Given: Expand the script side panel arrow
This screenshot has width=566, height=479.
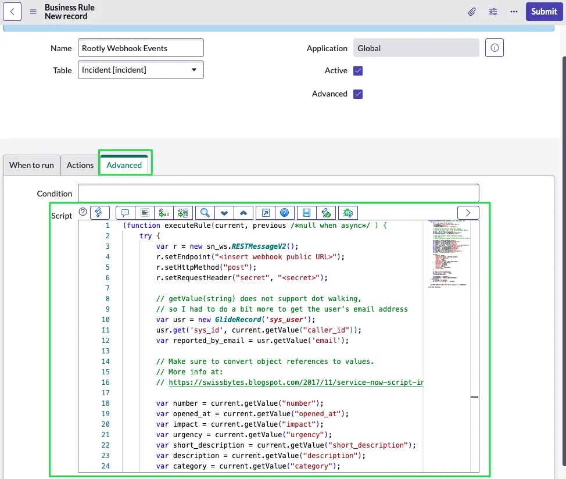Looking at the screenshot, I should pyautogui.click(x=468, y=213).
